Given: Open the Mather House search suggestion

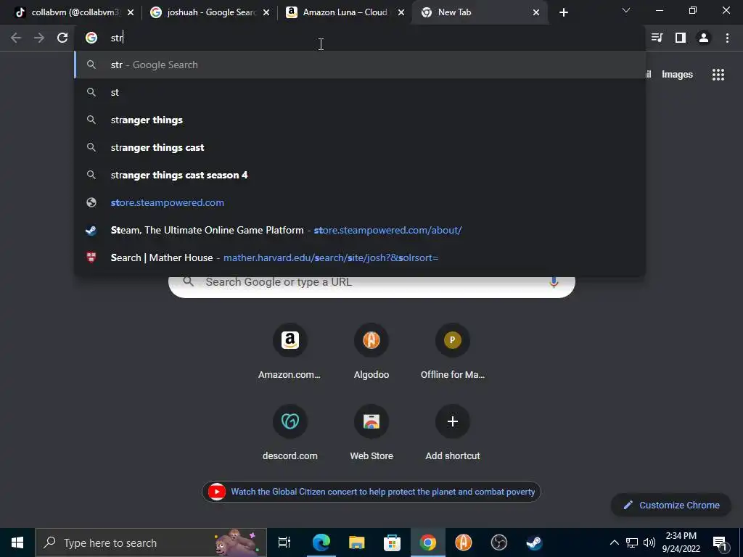Looking at the screenshot, I should (x=360, y=257).
